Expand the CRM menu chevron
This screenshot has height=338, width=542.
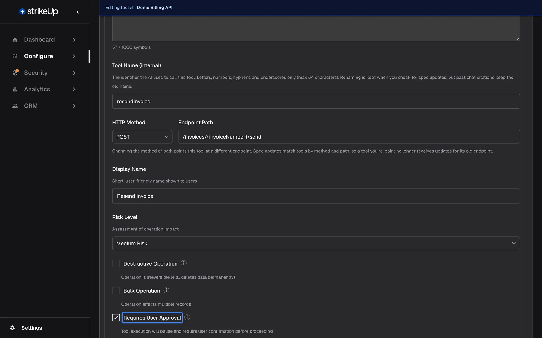coord(74,106)
